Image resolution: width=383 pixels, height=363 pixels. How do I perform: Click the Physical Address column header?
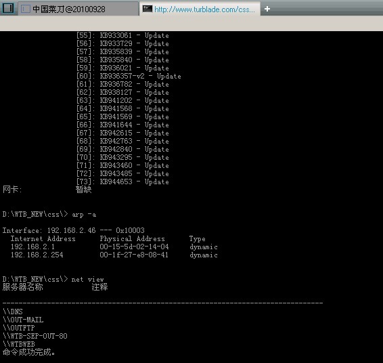coord(132,238)
